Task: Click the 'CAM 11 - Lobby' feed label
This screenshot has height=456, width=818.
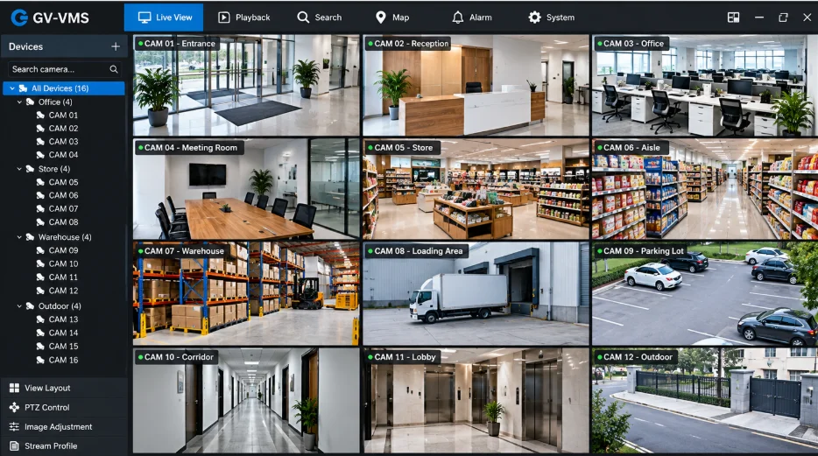Action: coord(405,357)
